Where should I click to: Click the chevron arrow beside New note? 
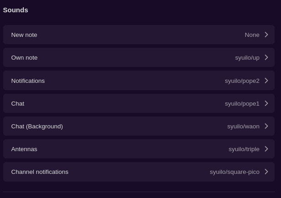[x=266, y=35]
